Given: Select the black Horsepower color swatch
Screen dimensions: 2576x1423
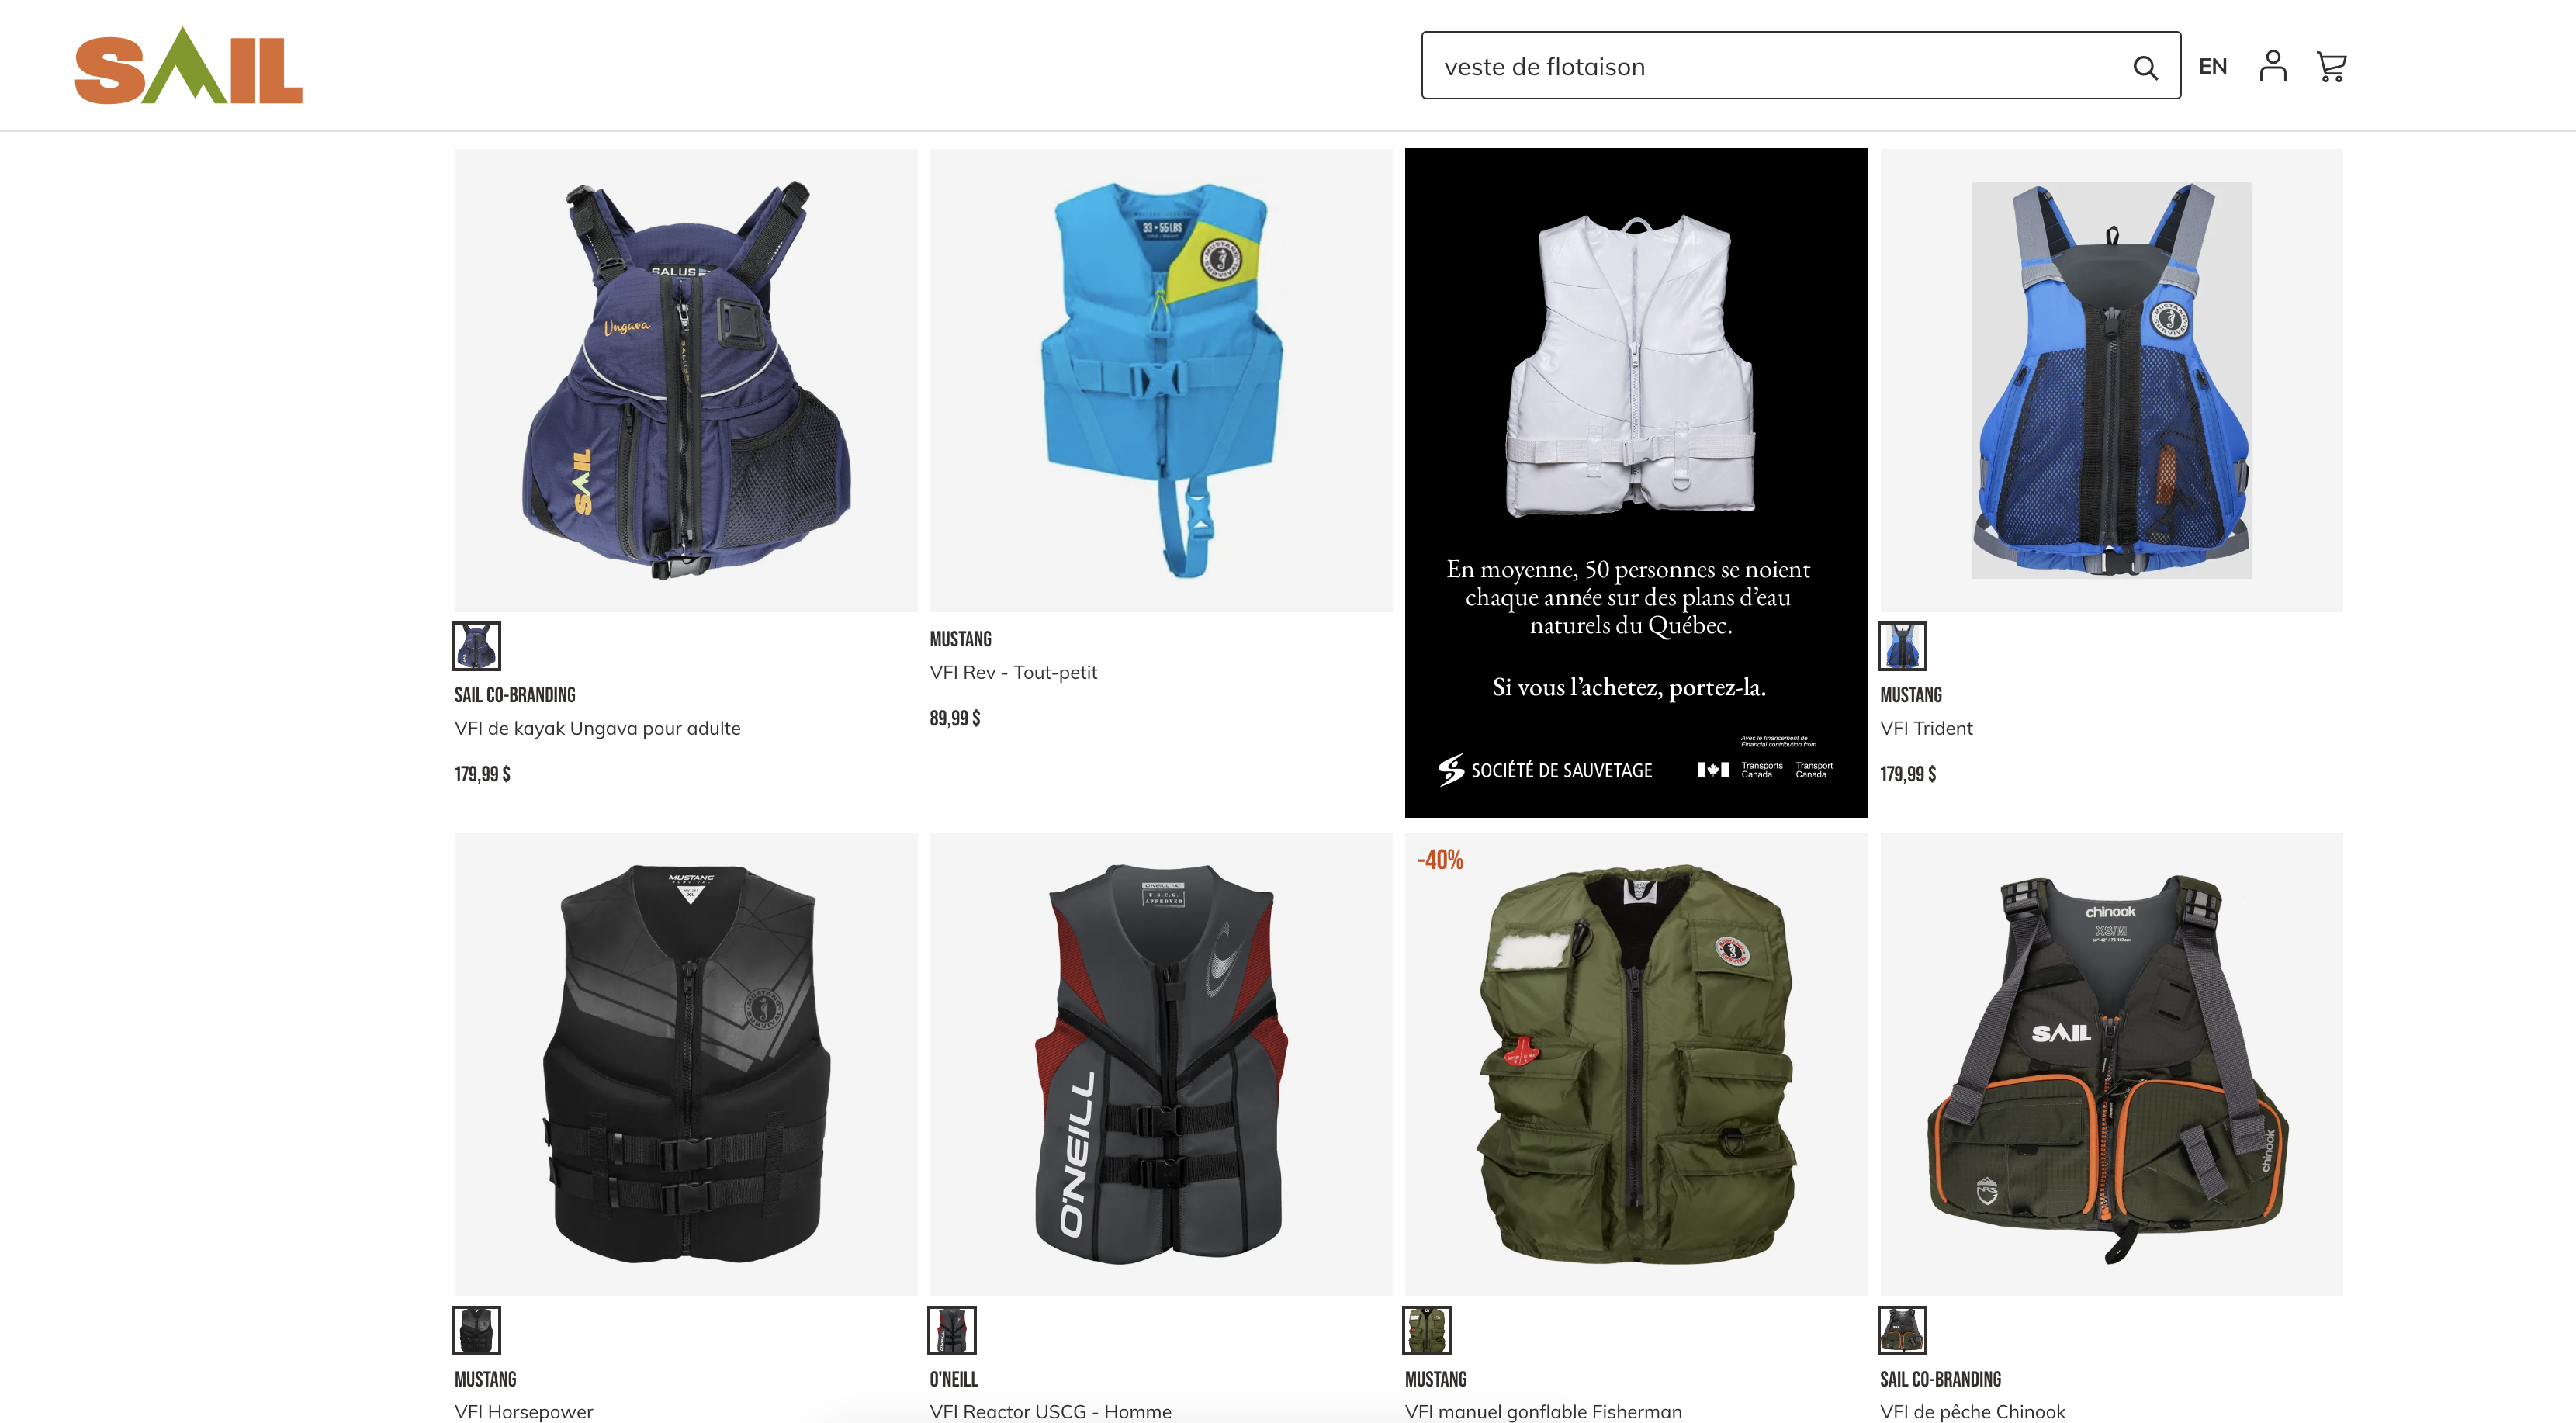Looking at the screenshot, I should tap(476, 1330).
